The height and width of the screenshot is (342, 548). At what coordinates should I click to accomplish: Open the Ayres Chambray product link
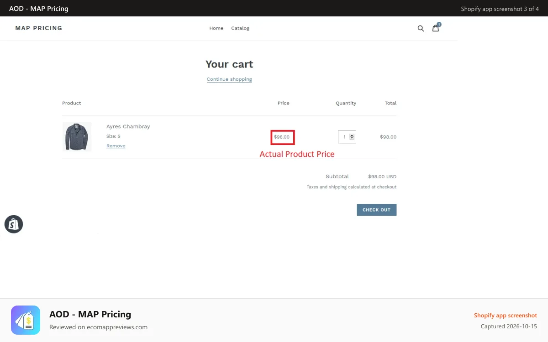point(128,127)
